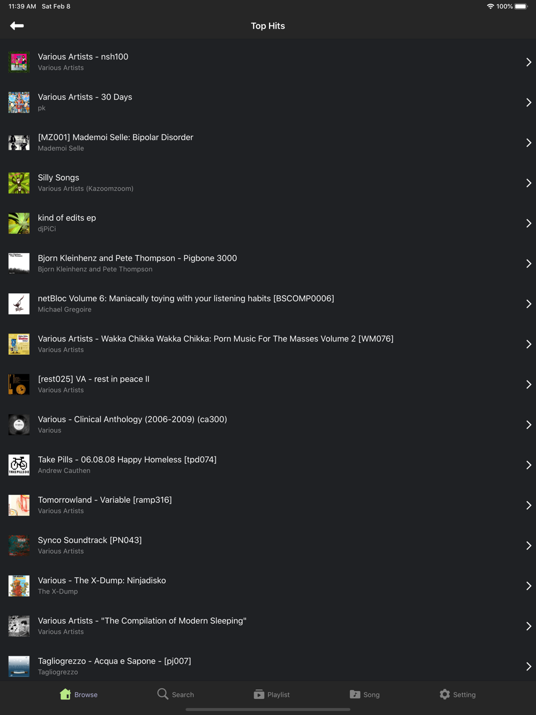Open chevron next to Tagliogrezzo - Acqua e Sapone

tap(528, 666)
